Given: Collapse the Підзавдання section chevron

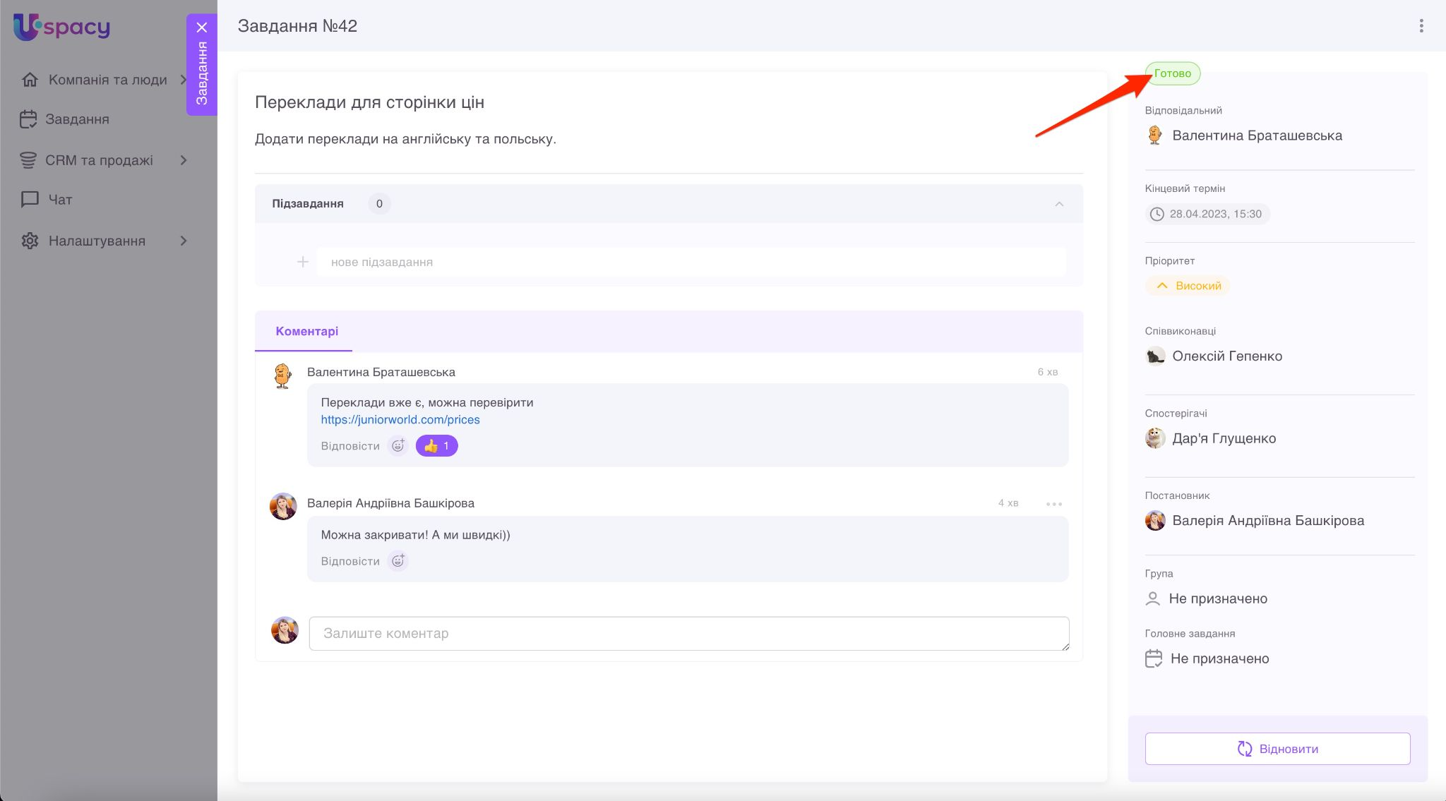Looking at the screenshot, I should pyautogui.click(x=1058, y=204).
